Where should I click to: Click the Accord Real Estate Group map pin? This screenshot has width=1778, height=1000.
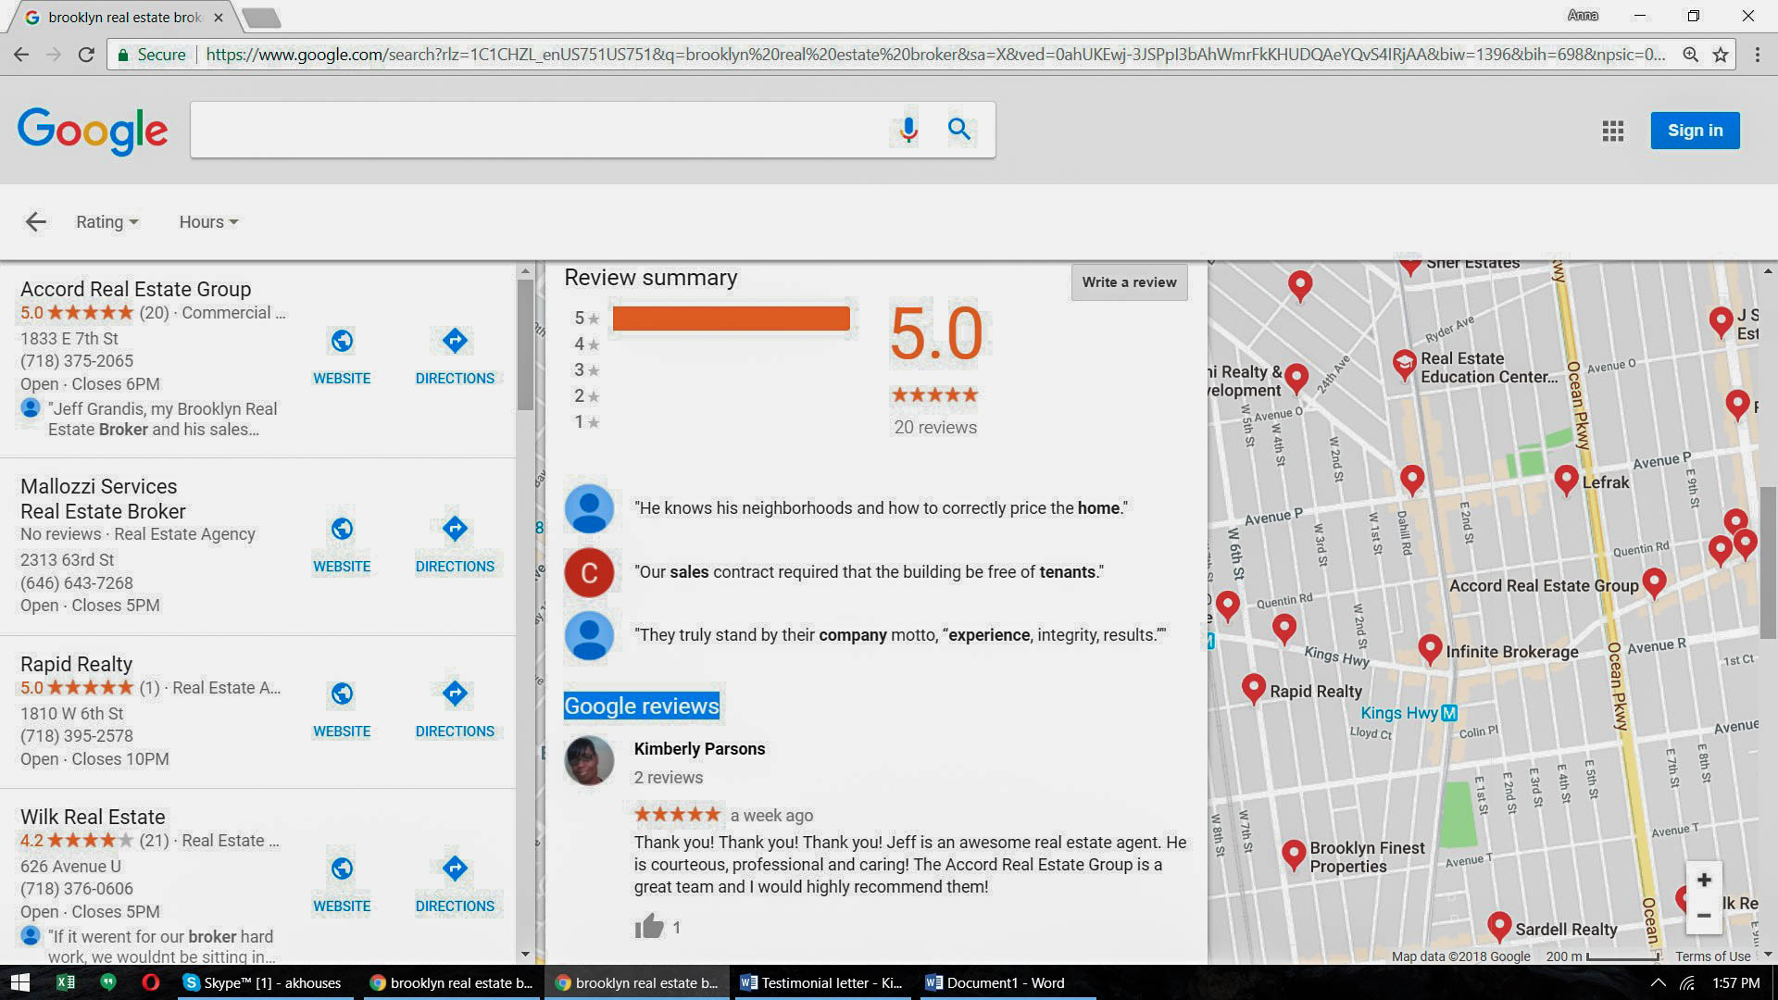click(1654, 582)
